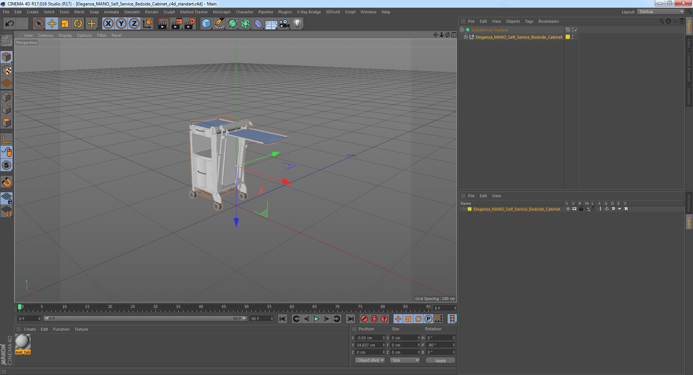Toggle X axis lock
Screen dimensions: 693x375
[108, 24]
